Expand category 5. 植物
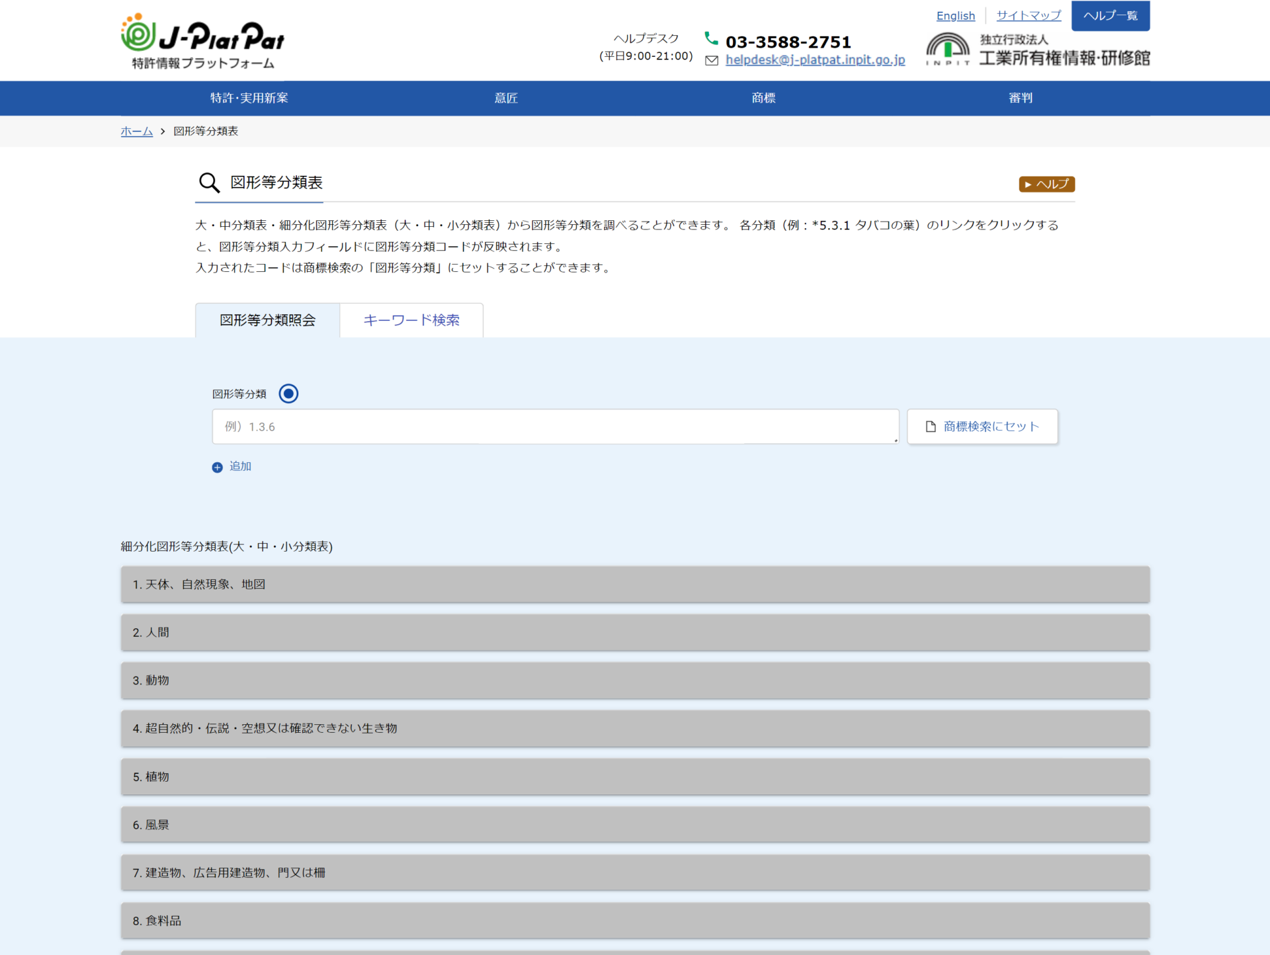 [x=635, y=776]
